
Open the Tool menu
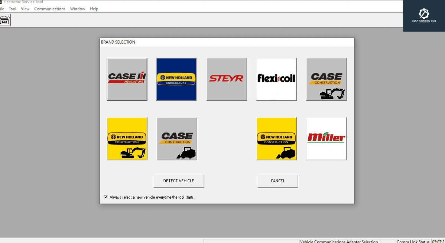click(13, 9)
